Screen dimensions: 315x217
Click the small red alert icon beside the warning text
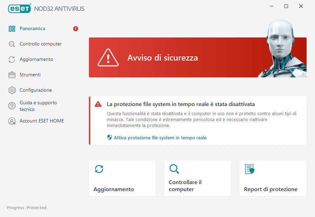point(98,104)
